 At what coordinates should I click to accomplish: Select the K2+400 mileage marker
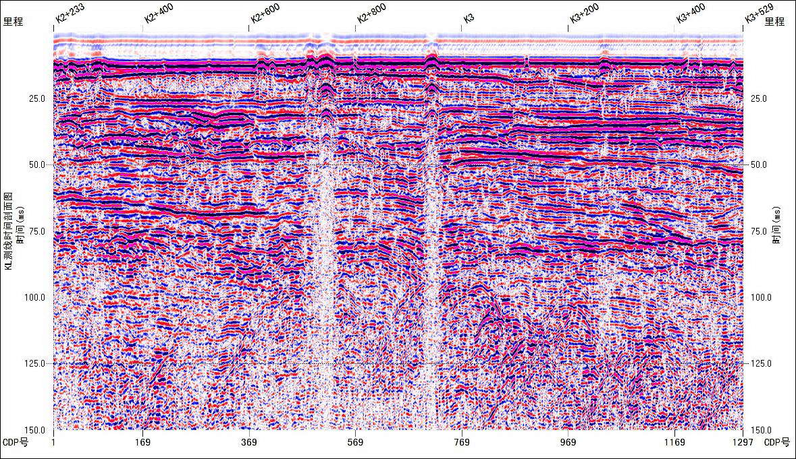pos(158,16)
